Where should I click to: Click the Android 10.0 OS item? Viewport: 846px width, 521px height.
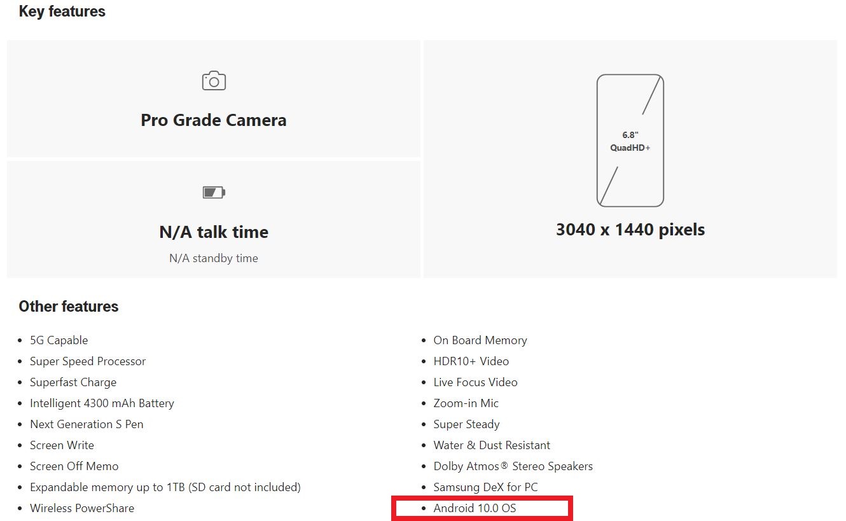pyautogui.click(x=475, y=508)
